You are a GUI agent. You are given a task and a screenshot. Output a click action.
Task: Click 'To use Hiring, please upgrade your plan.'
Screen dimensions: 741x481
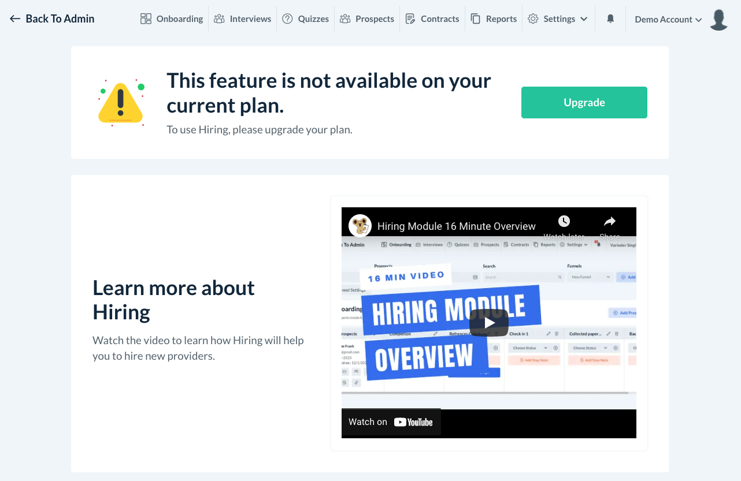pyautogui.click(x=260, y=130)
